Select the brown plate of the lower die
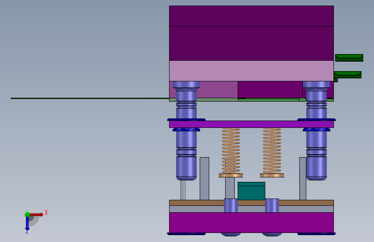This screenshot has height=242, width=374. [x=251, y=203]
